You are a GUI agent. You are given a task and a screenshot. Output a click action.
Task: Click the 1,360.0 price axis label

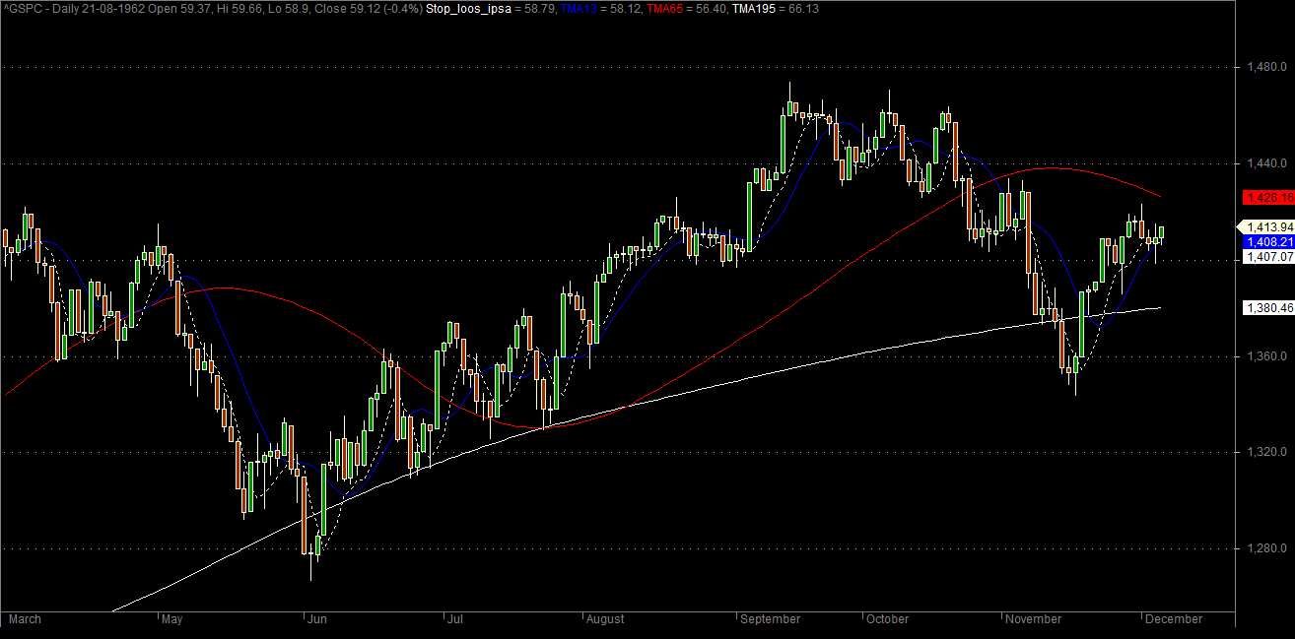pyautogui.click(x=1266, y=356)
